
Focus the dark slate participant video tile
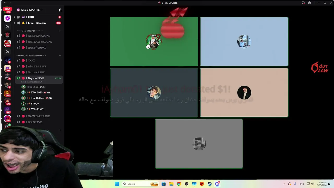pos(154,92)
